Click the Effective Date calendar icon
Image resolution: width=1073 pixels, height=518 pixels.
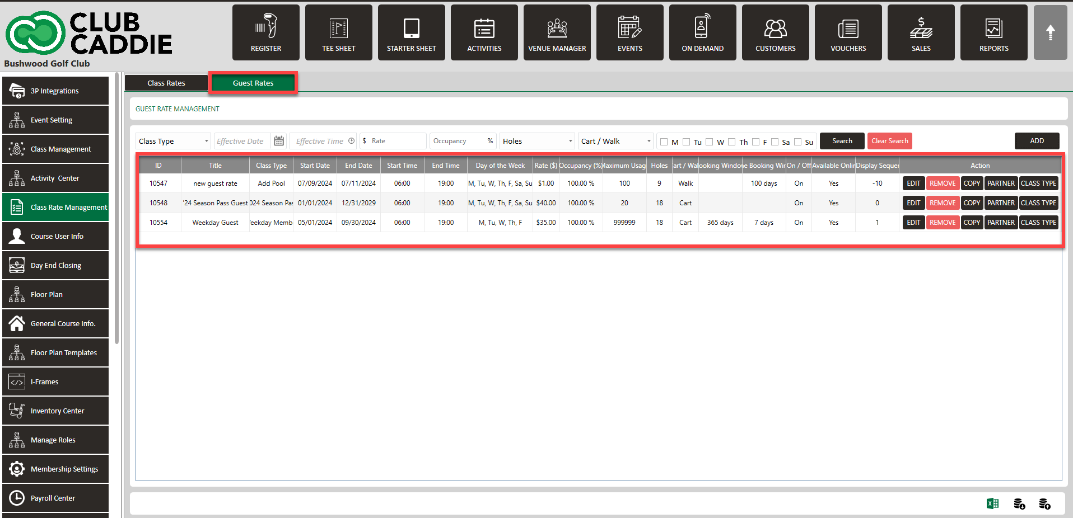(279, 141)
